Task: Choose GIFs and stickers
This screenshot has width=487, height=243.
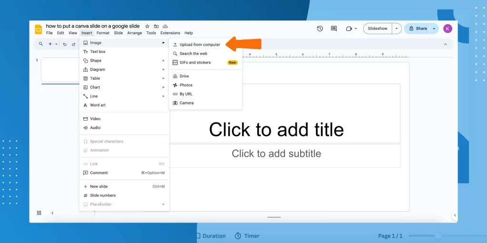Action: [x=205, y=63]
